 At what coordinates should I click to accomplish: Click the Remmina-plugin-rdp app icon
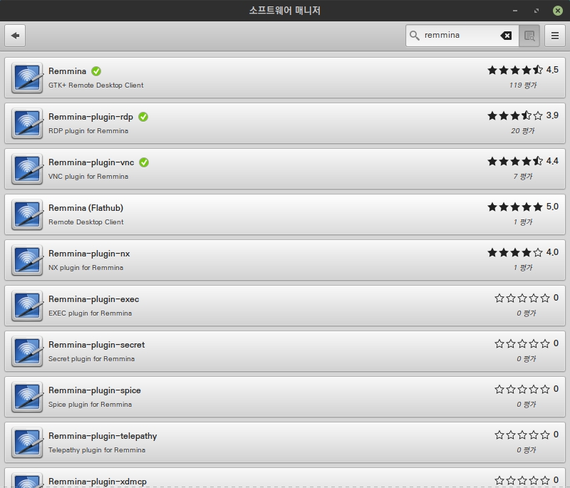pyautogui.click(x=27, y=123)
